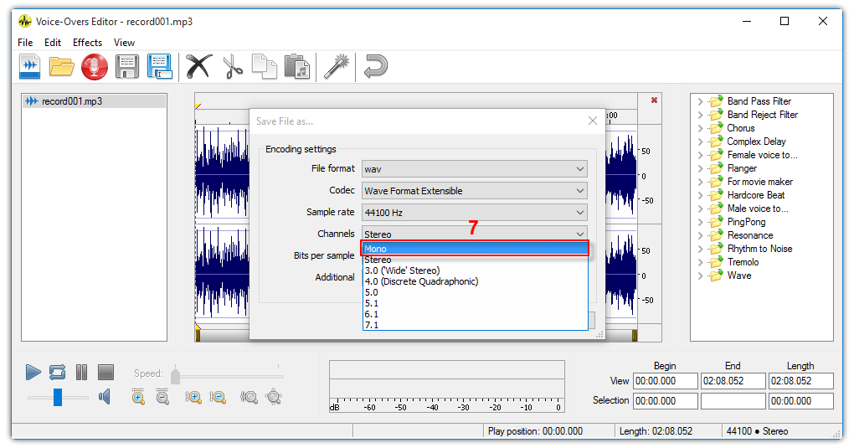Select the PingPong effect item
The width and height of the screenshot is (854, 448).
(746, 222)
